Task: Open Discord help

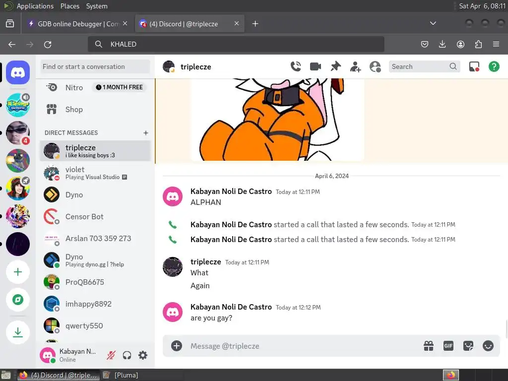Action: (494, 67)
